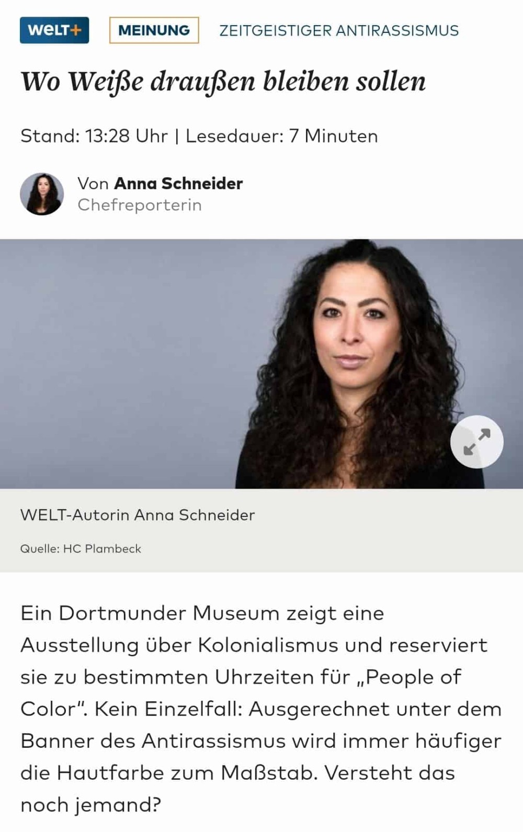Click the caption "WELT-Autorin Anna Schneider"

click(138, 515)
